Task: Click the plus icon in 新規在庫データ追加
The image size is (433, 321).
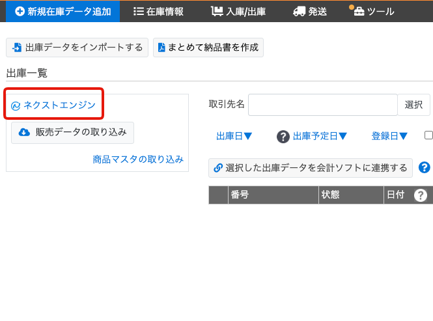Action: (x=20, y=11)
